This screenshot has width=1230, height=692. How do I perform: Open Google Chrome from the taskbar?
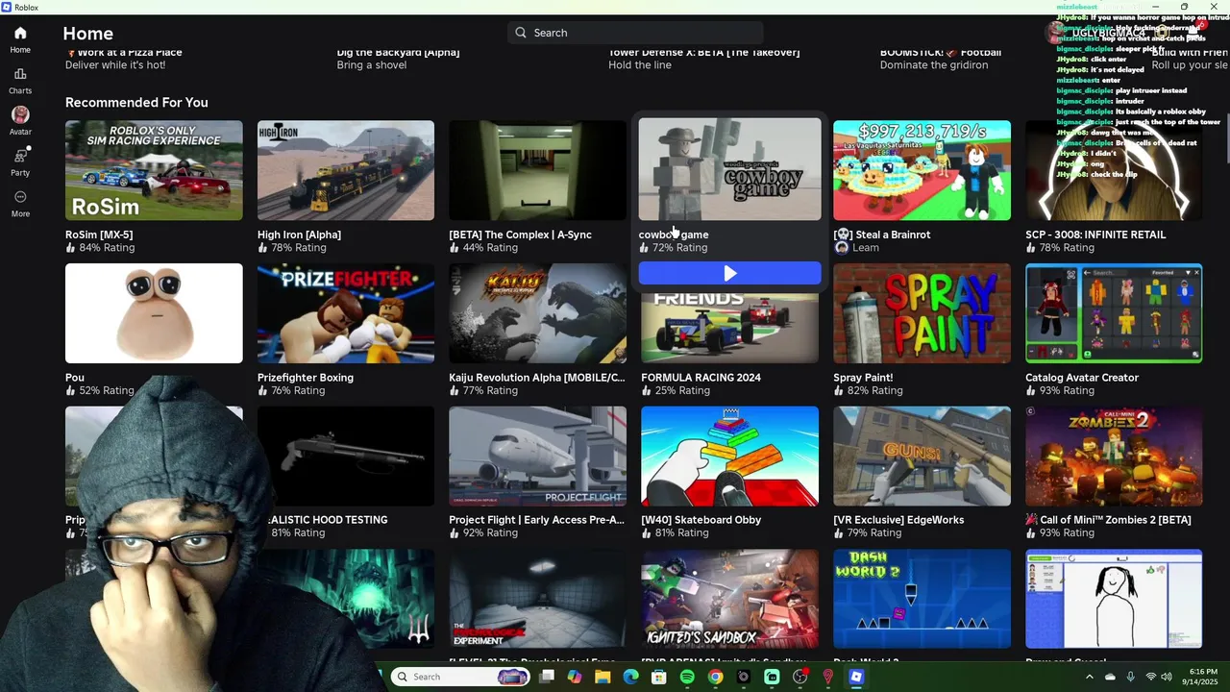click(715, 677)
